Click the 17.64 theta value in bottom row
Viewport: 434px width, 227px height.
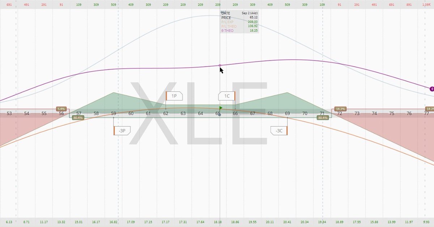(x=200, y=222)
